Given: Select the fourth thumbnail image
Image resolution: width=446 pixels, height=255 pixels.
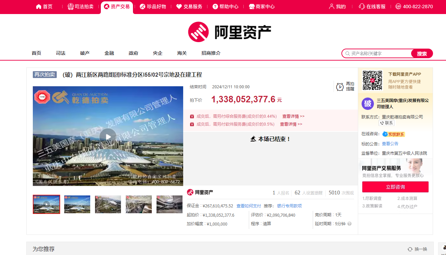Looking at the screenshot, I should coord(139,204).
